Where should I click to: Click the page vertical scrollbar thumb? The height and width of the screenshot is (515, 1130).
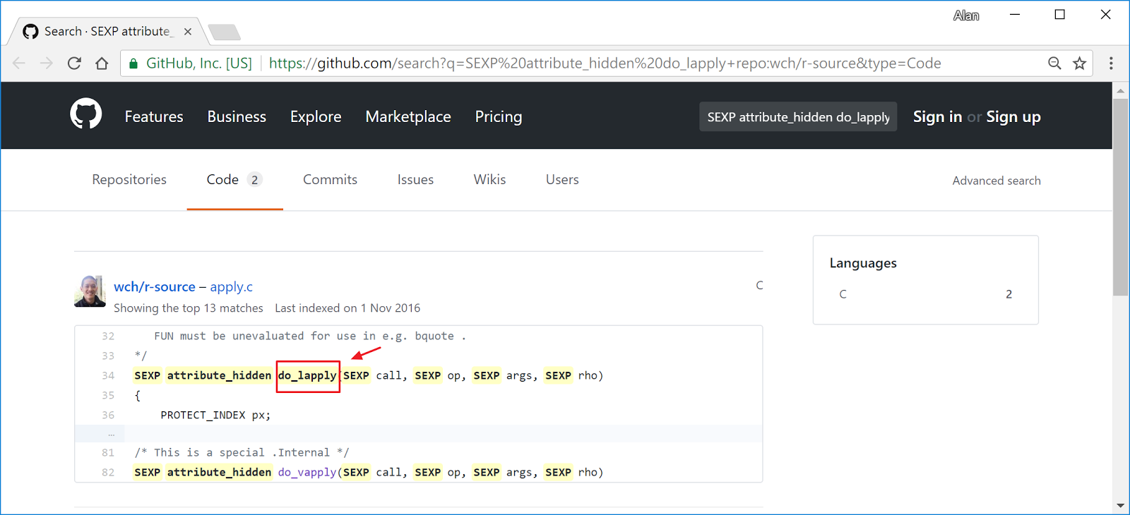click(x=1120, y=198)
